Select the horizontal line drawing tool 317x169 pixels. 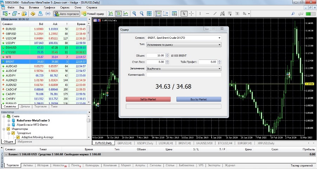[207, 14]
